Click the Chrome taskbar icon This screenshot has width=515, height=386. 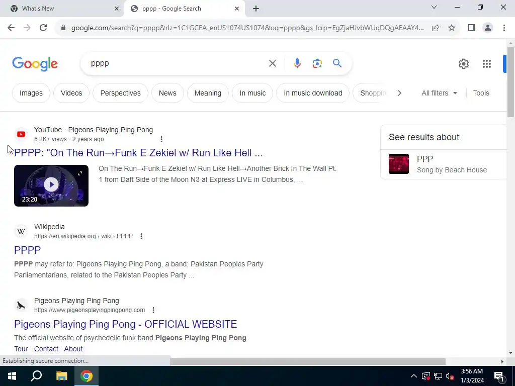point(87,376)
